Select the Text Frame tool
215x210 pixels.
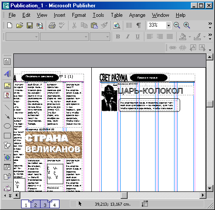7,62
